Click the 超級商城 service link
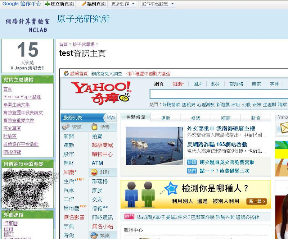Screen dimensions: 288x239 (x=102, y=145)
